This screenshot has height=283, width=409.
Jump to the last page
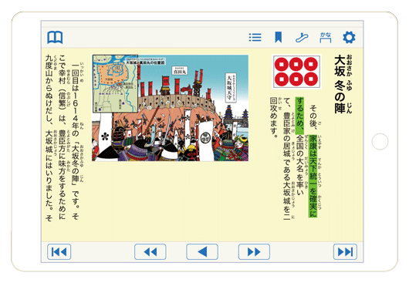[345, 251]
